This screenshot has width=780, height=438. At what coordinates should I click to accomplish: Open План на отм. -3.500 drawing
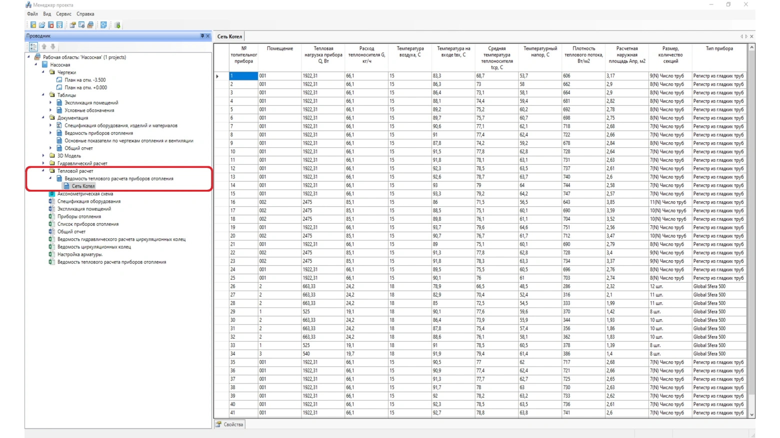pyautogui.click(x=85, y=80)
